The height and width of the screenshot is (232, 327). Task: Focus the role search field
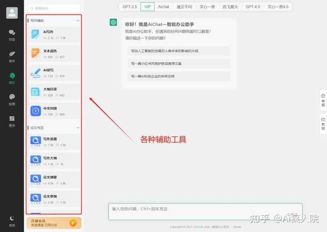[x=54, y=8]
